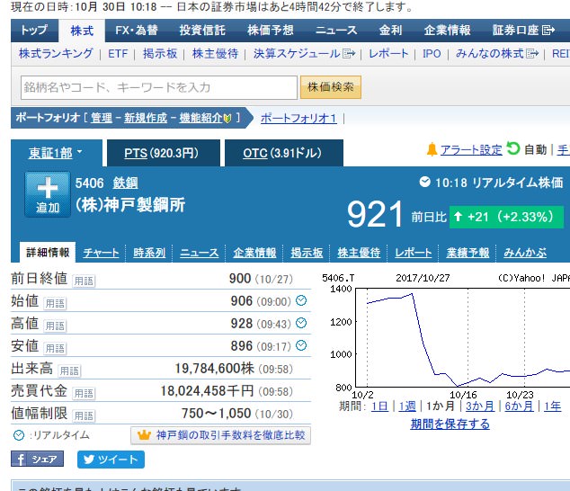The width and height of the screenshot is (570, 491).
Task: Click the green auto-refresh icon
Action: click(513, 148)
